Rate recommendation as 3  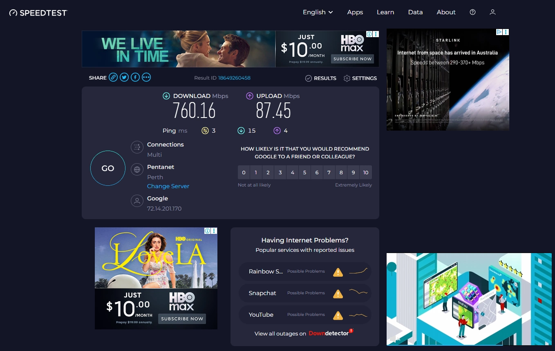click(280, 172)
